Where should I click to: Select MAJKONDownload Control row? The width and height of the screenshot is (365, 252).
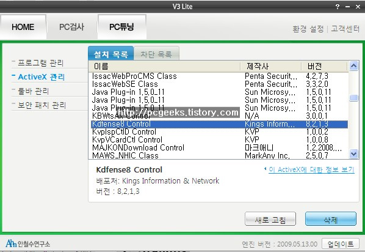coord(220,147)
